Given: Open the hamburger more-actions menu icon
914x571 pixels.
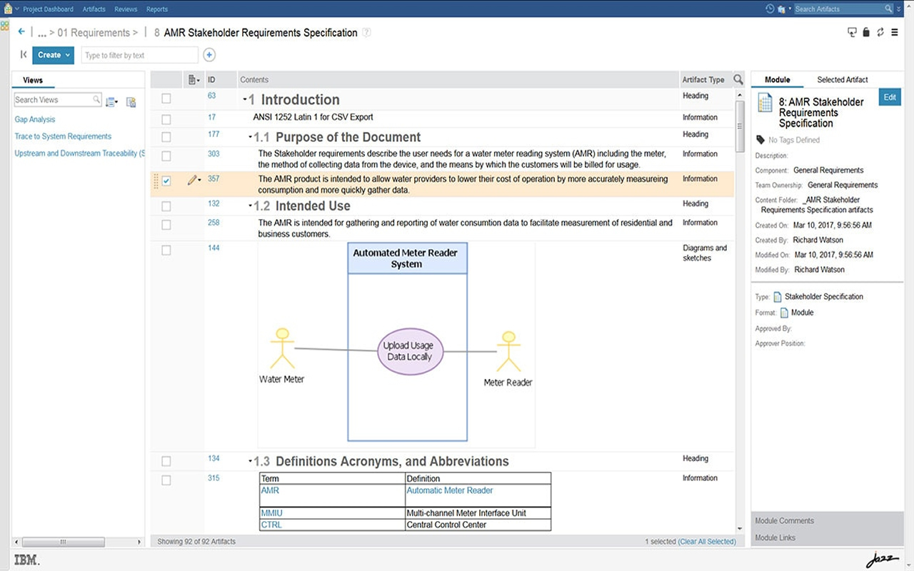Looking at the screenshot, I should click(895, 32).
